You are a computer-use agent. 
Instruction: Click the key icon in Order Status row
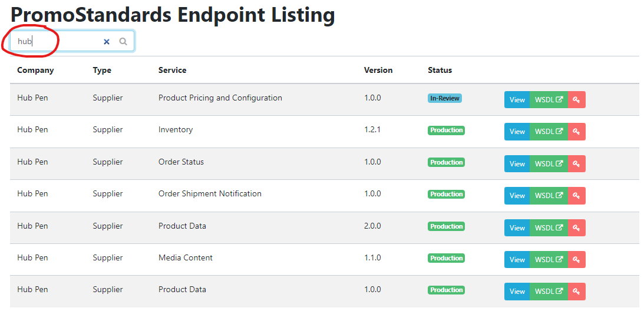pyautogui.click(x=576, y=164)
